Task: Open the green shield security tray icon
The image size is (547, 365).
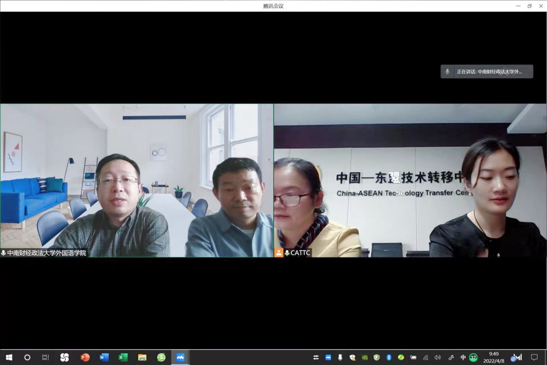Action: click(376, 357)
